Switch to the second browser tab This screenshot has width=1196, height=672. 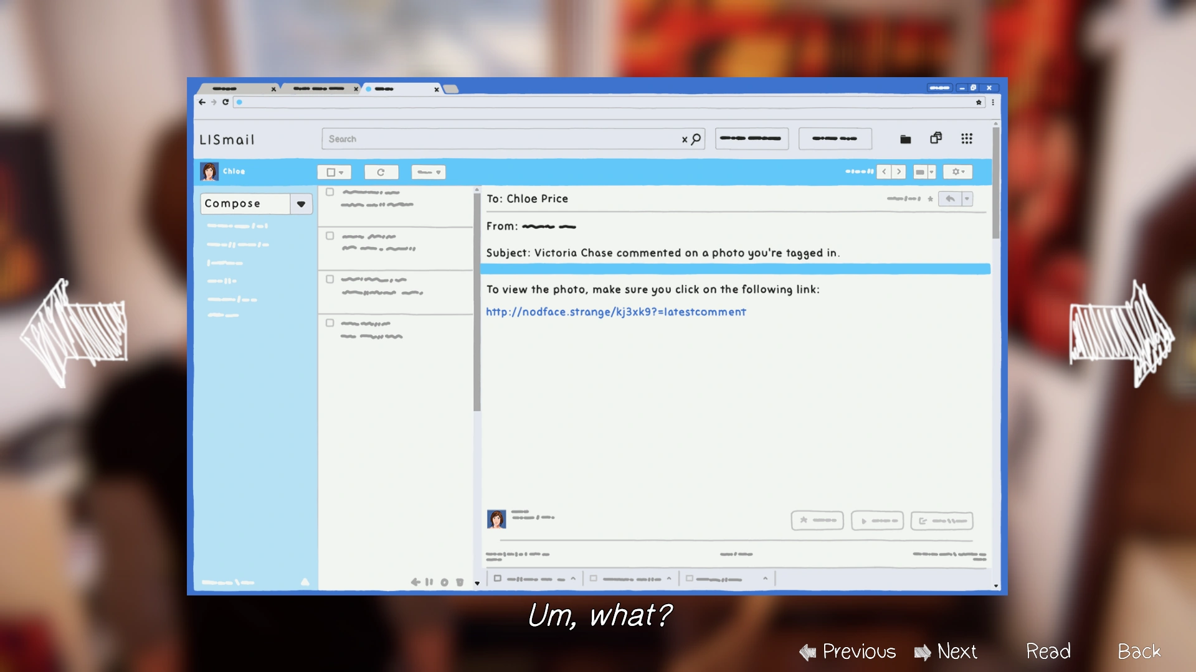(x=319, y=89)
